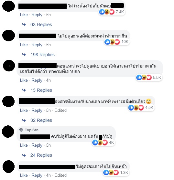Expand the 24 Replies thread

(x=41, y=155)
